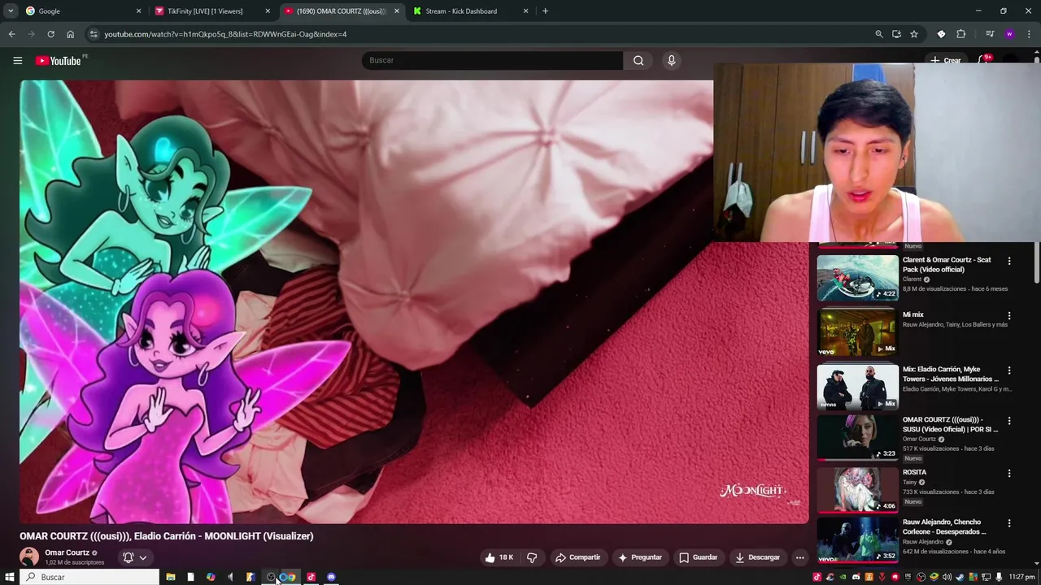The width and height of the screenshot is (1041, 585).
Task: Open the Chrome profile W avatar
Action: [x=1009, y=34]
